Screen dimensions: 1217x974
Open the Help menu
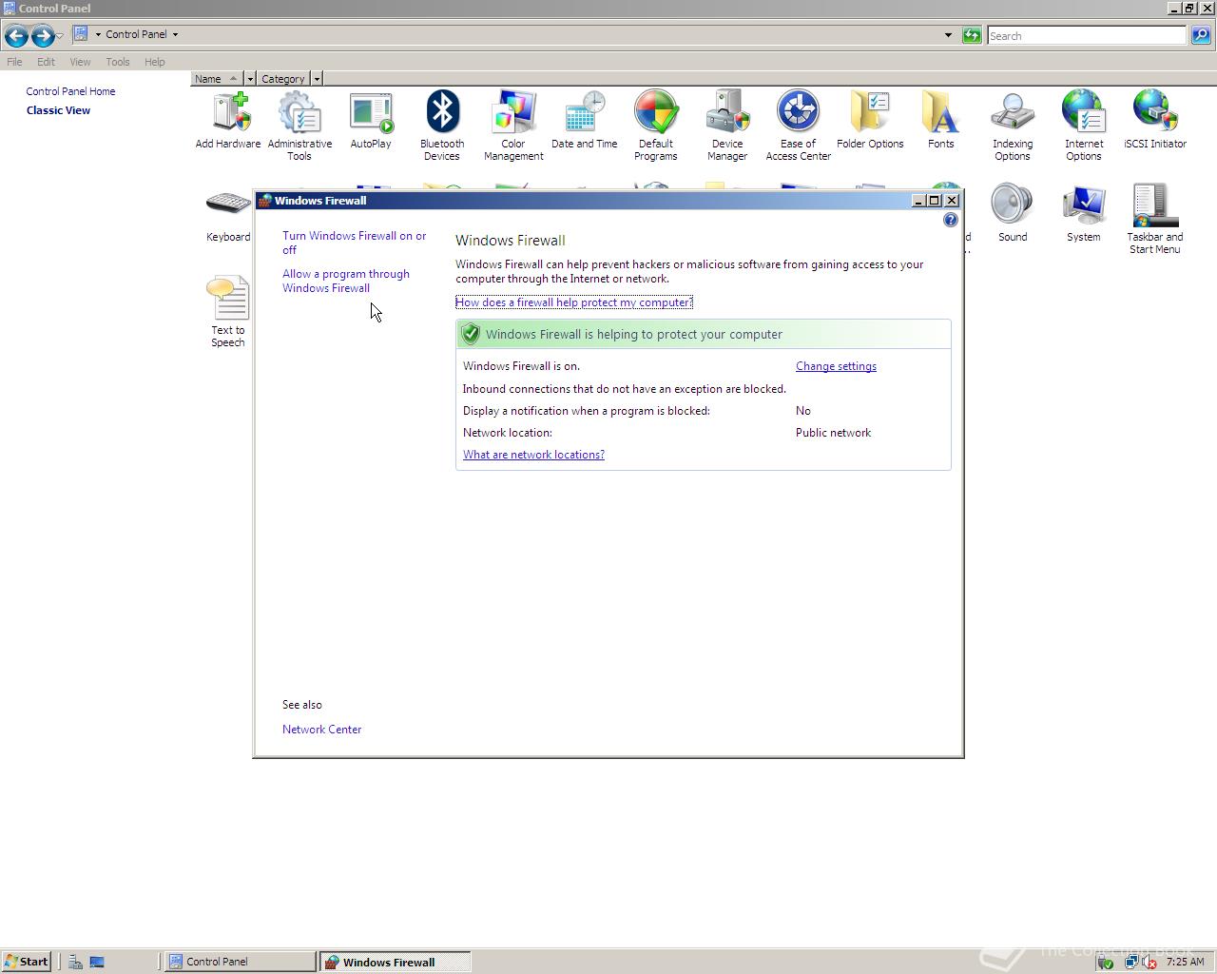[155, 62]
